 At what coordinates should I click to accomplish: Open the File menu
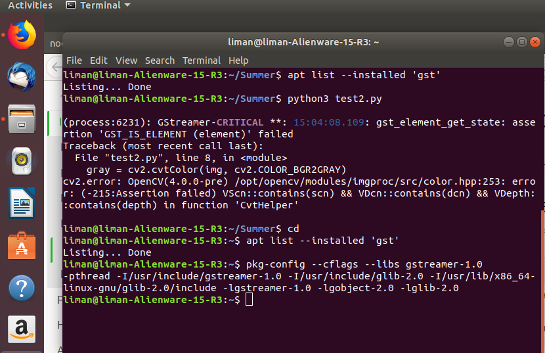[74, 60]
